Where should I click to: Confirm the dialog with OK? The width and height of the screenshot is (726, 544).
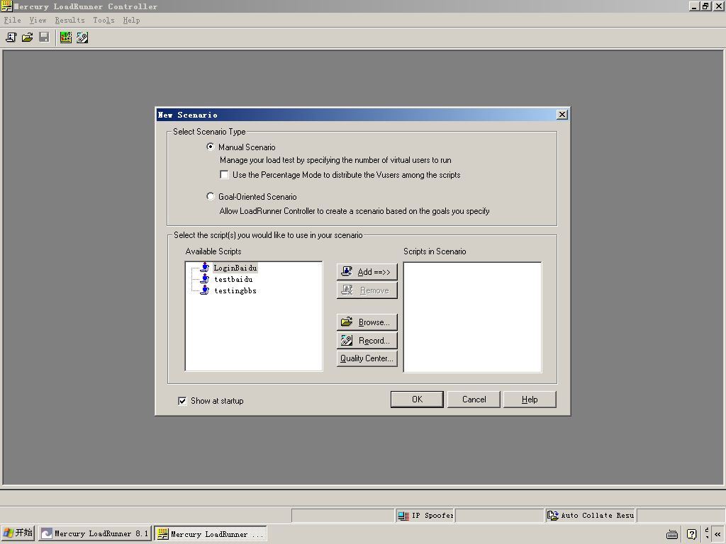coord(417,399)
